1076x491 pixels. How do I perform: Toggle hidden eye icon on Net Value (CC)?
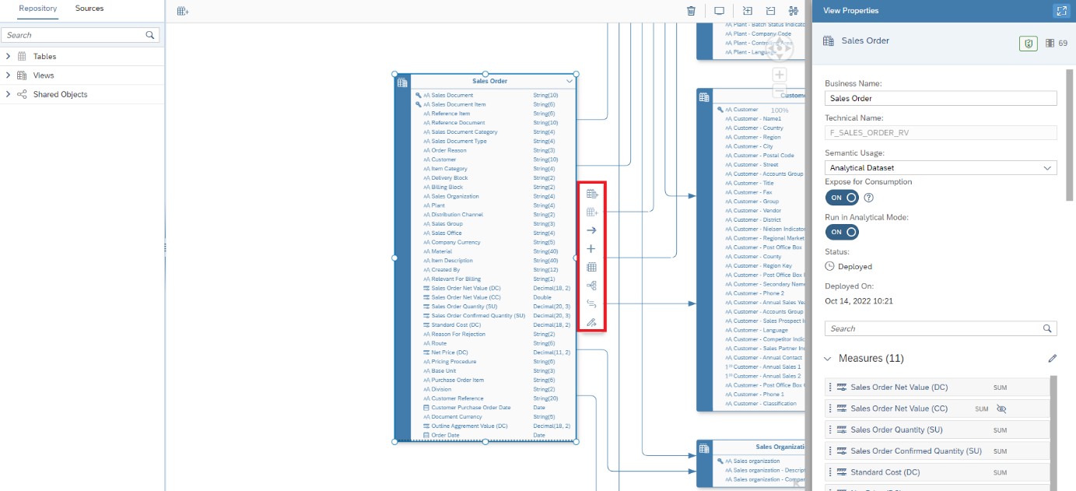click(1001, 409)
